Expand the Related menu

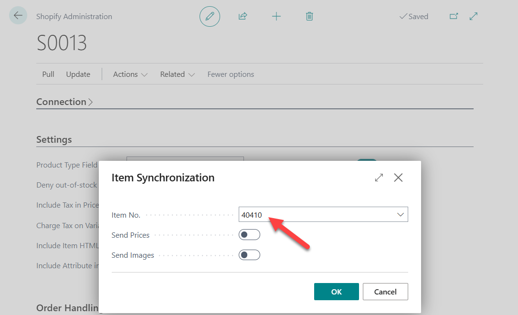177,74
